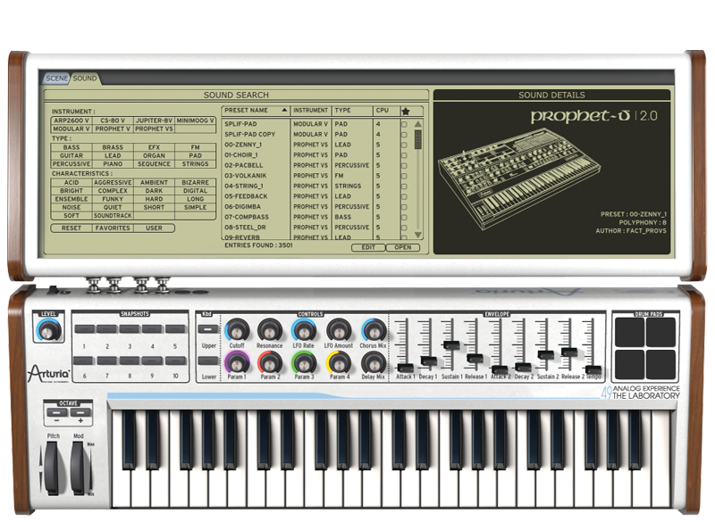Select the 05-FEEDBACK preset name
This screenshot has width=715, height=522.
(x=247, y=196)
